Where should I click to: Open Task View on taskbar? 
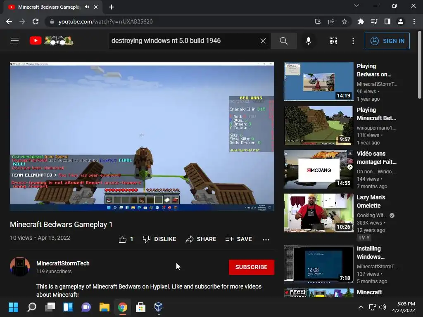(50, 307)
